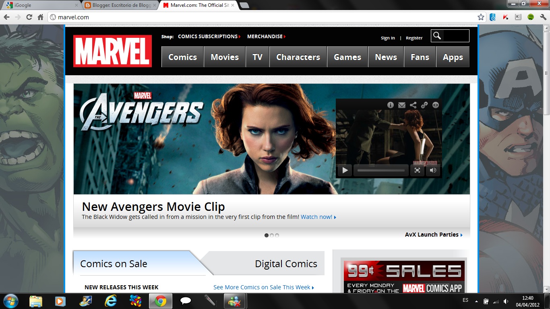Viewport: 550px width, 309px height.
Task: Select the third carousel navigation dot
Action: click(277, 235)
